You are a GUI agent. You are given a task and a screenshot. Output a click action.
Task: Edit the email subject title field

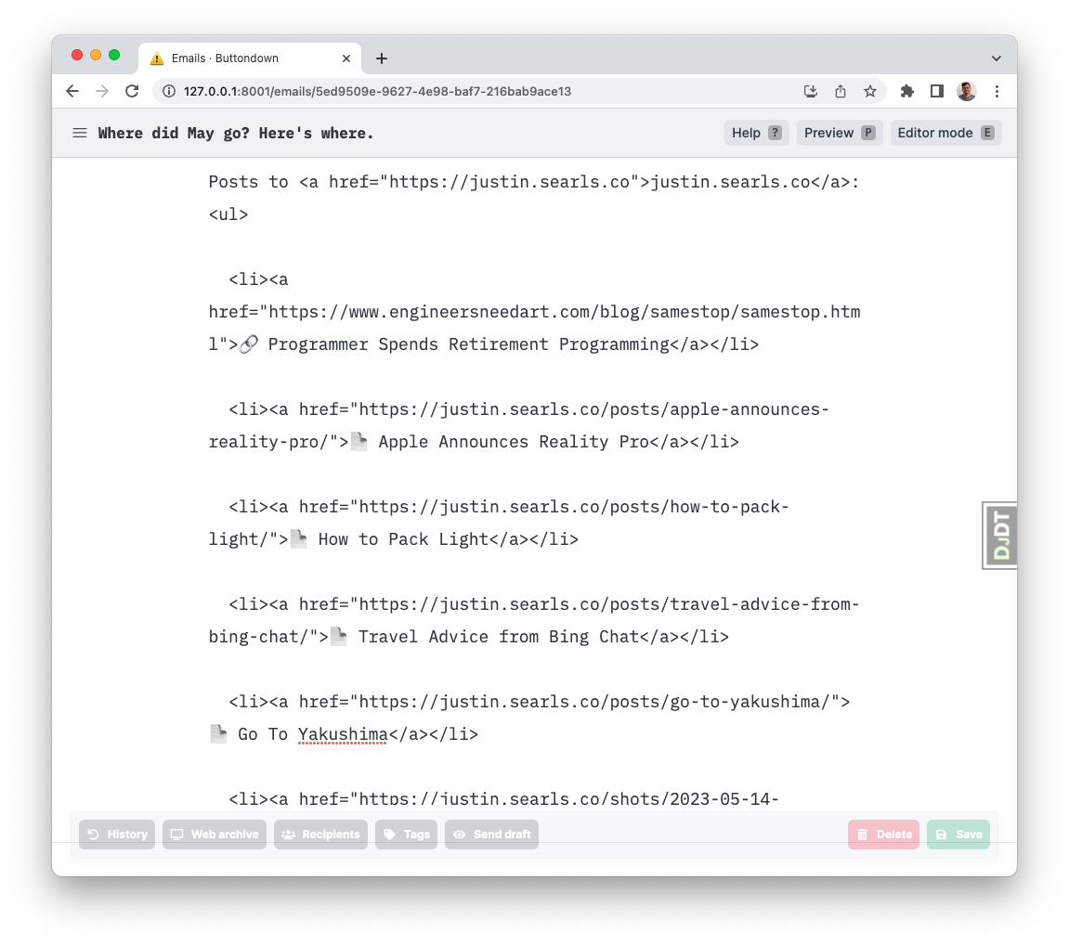click(236, 133)
